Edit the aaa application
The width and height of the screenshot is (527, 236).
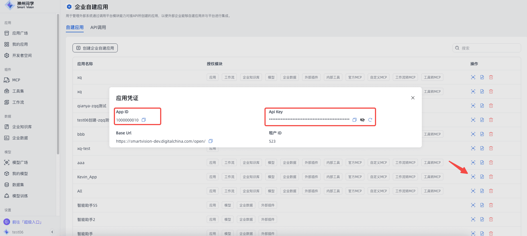(482, 162)
